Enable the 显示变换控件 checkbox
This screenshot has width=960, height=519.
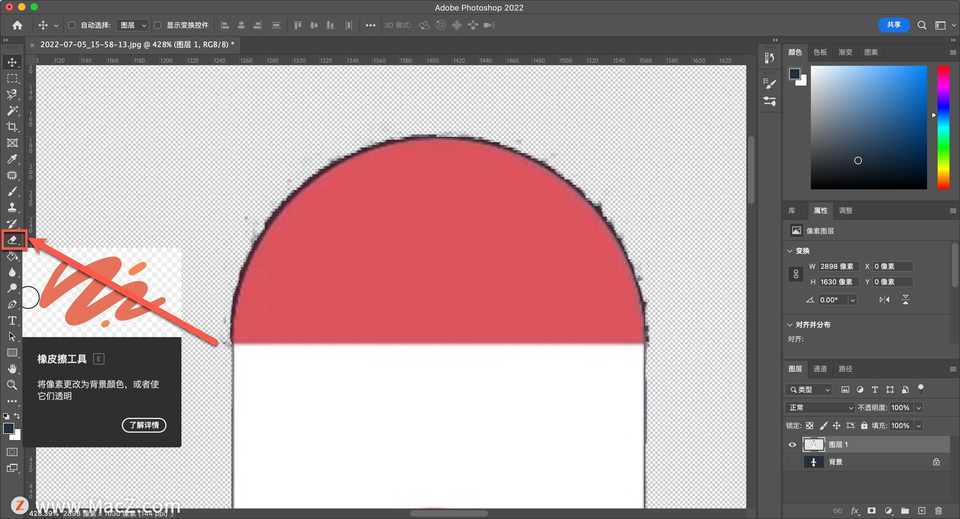[x=157, y=25]
